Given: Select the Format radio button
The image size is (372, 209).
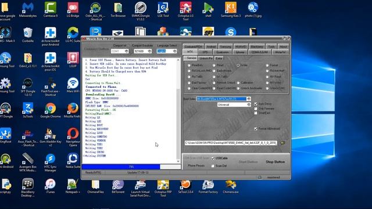Looking at the screenshot, I should tap(267, 65).
